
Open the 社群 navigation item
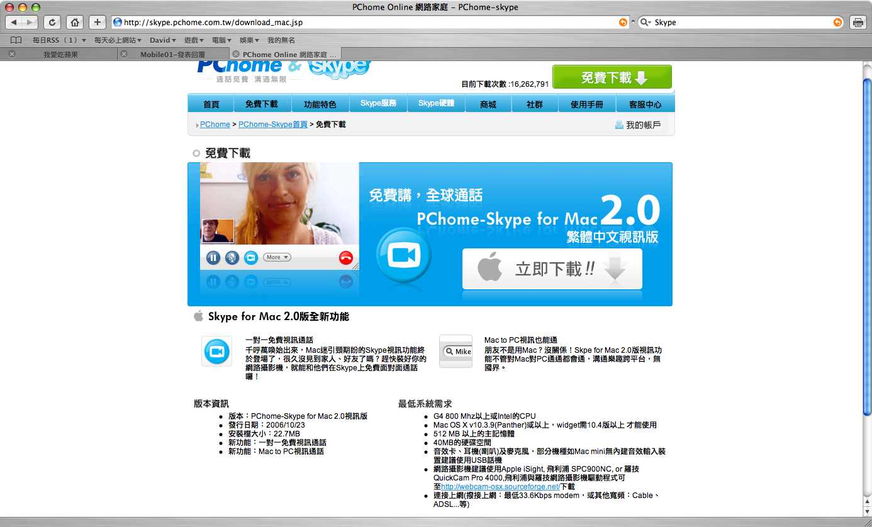pyautogui.click(x=535, y=104)
